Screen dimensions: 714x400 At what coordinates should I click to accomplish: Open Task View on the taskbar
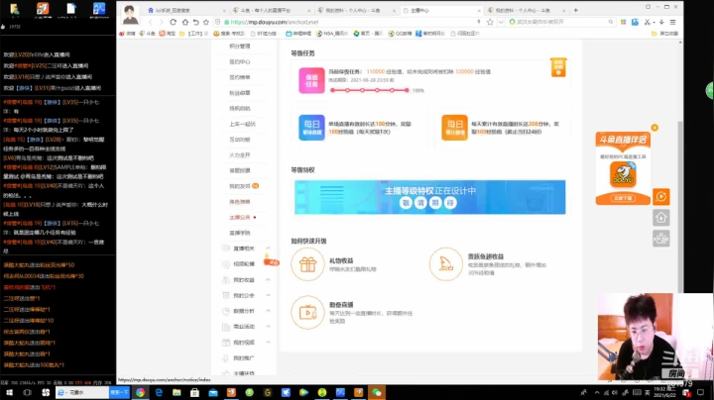pos(28,392)
